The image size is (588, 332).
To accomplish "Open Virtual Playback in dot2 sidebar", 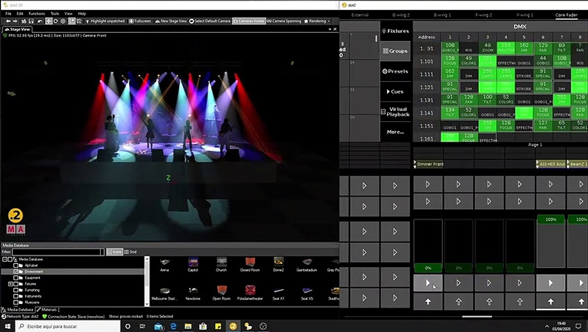I will (x=395, y=112).
